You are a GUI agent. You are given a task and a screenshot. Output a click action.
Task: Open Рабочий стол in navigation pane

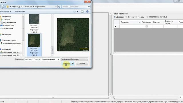click(x=9, y=25)
